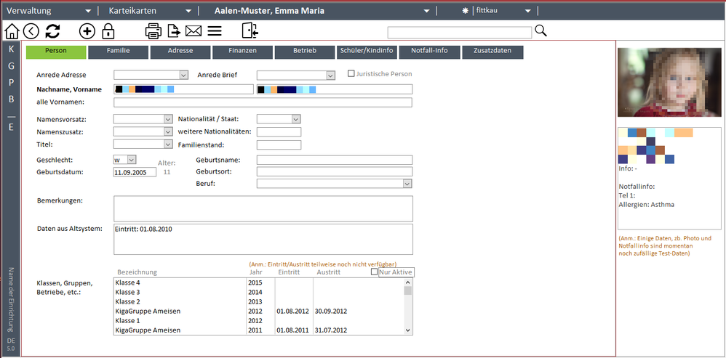Expand the Anrede Brief combo box
This screenshot has width=726, height=358.
tap(330, 75)
